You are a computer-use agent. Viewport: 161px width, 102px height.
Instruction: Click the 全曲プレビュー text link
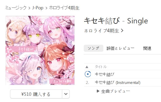(x=116, y=91)
